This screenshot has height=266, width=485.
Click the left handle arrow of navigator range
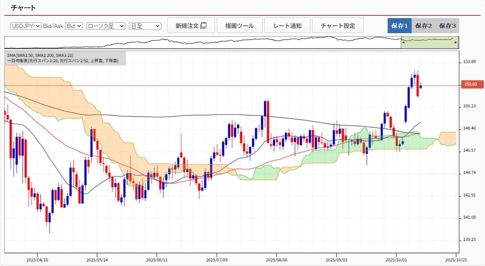(x=403, y=42)
